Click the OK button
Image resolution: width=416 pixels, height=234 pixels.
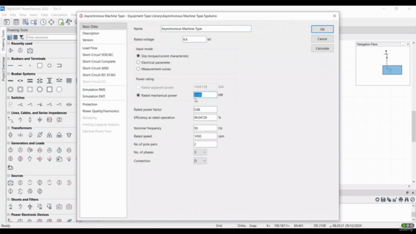[x=322, y=29]
